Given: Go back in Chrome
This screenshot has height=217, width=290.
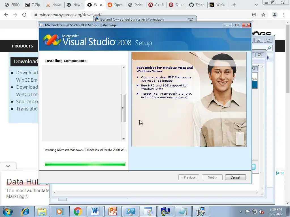Looking at the screenshot, I should click(6, 15).
